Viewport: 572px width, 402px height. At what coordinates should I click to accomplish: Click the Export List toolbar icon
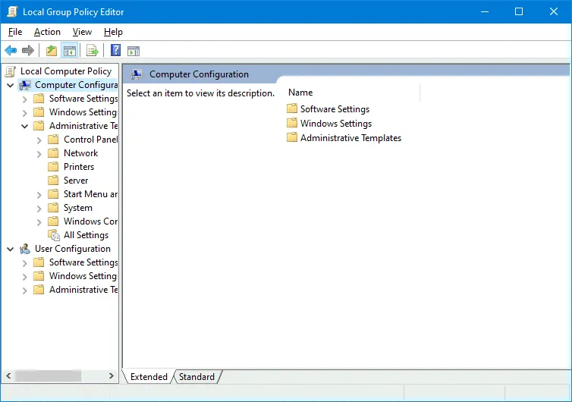[92, 51]
